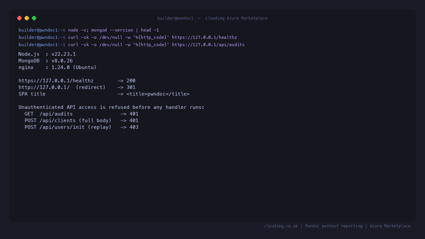Screen dimensions: 425x239
Task: Click the green maximize window dot
Action: tap(34, 18)
